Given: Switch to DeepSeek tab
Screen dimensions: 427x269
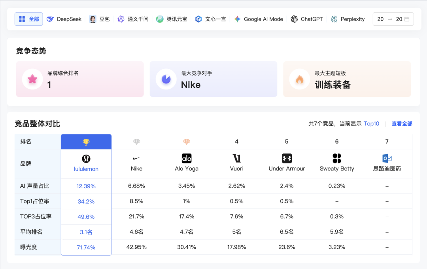Looking at the screenshot, I should (64, 19).
